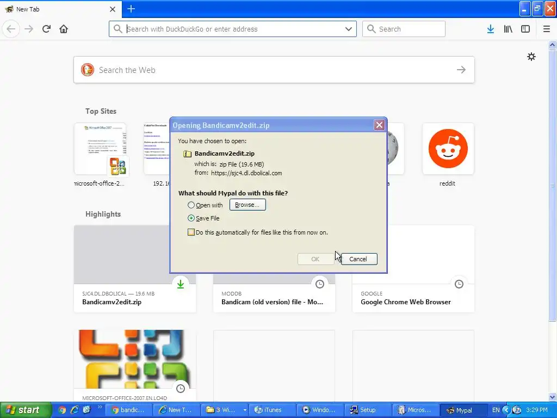Click the toolbar Search box
Viewport: 557px width, 418px height.
404,29
